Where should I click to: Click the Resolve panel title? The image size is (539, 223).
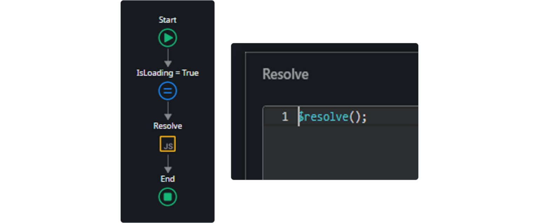click(285, 74)
